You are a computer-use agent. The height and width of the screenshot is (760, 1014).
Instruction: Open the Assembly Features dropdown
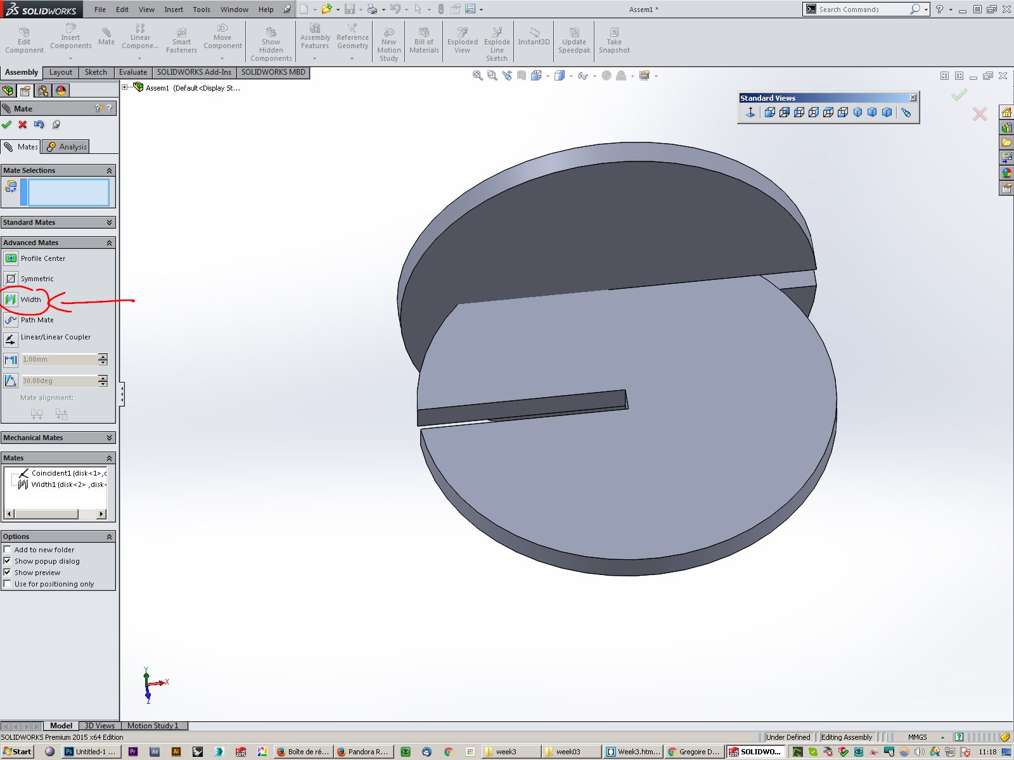[x=314, y=58]
